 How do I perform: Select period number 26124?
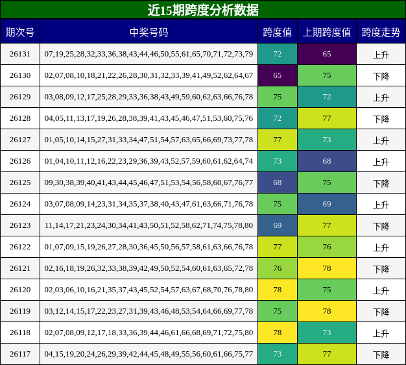[20, 204]
